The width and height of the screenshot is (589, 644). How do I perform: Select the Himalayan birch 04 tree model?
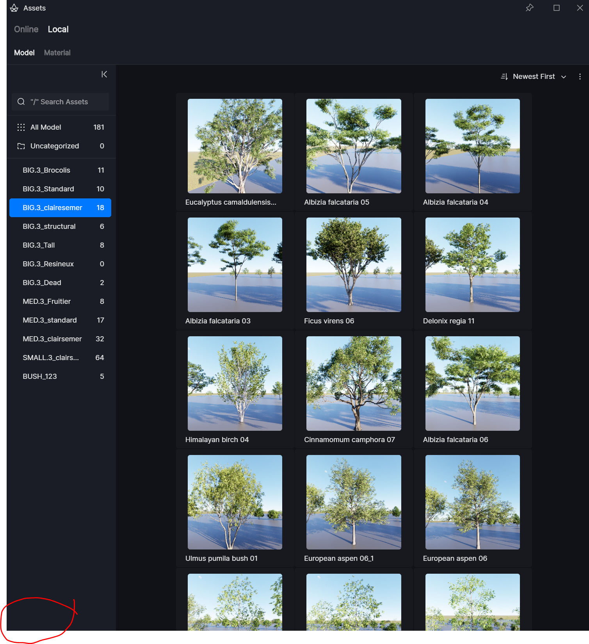pos(235,384)
